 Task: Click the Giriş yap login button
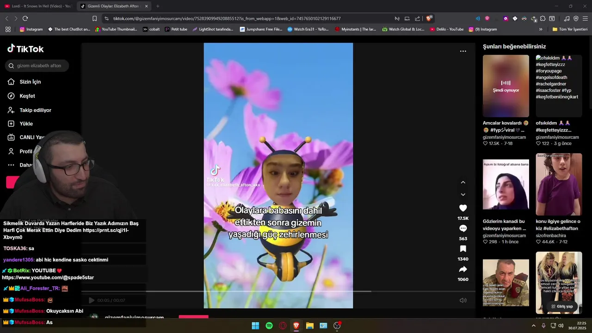click(562, 306)
